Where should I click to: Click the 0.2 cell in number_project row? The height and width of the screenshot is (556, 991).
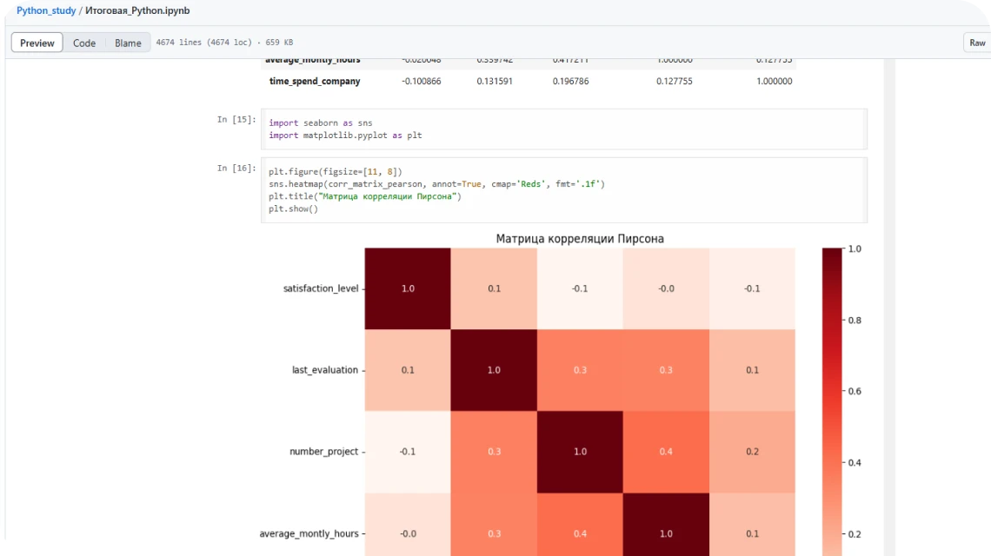tap(752, 452)
